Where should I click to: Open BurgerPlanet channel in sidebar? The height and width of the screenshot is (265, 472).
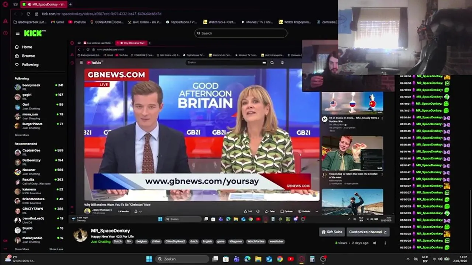click(x=39, y=126)
